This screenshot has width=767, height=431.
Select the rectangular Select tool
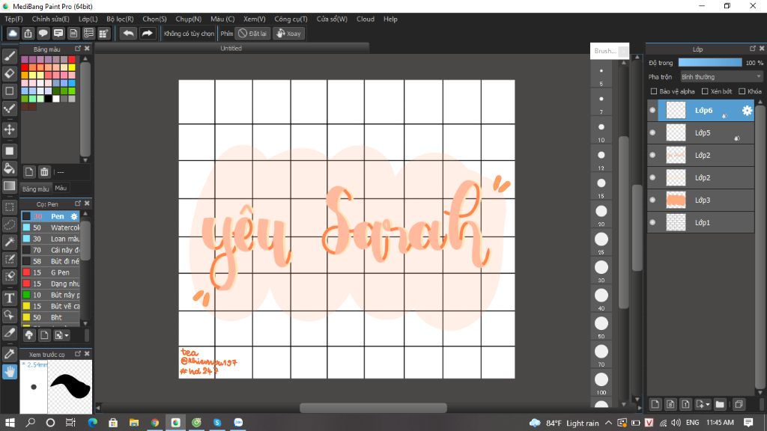click(9, 207)
